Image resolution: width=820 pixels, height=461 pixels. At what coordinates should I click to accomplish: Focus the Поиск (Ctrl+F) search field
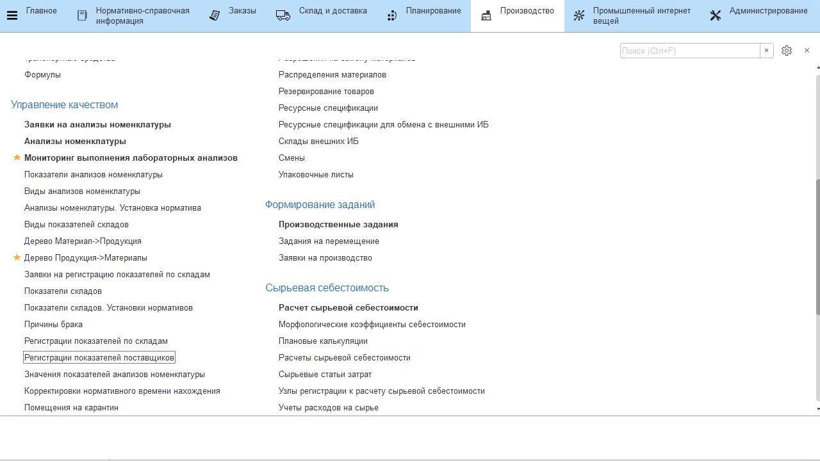tap(689, 51)
